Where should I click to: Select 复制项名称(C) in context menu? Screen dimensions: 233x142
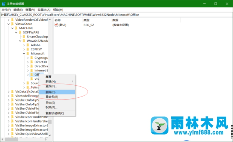tap(57, 113)
